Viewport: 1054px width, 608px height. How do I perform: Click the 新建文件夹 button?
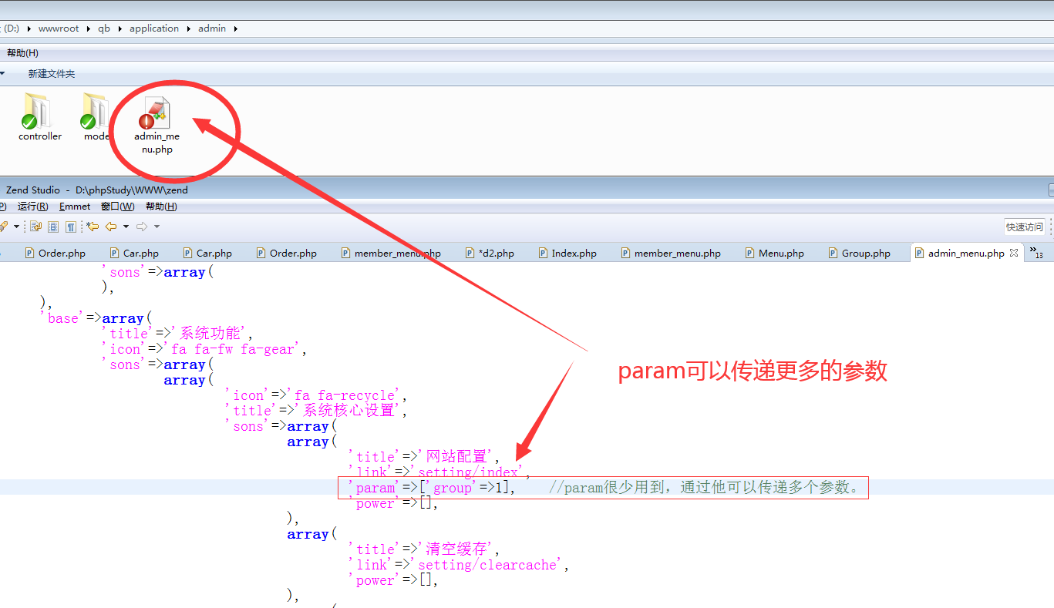coord(52,74)
